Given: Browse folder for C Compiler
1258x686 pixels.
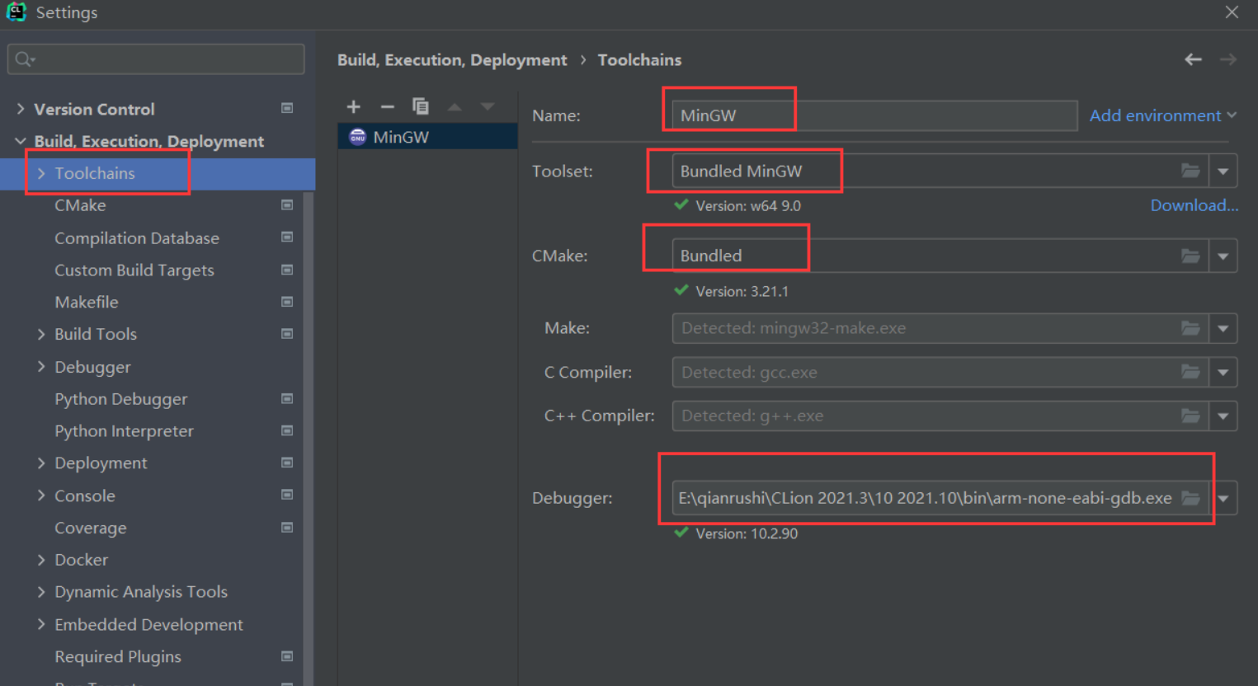Looking at the screenshot, I should 1190,372.
